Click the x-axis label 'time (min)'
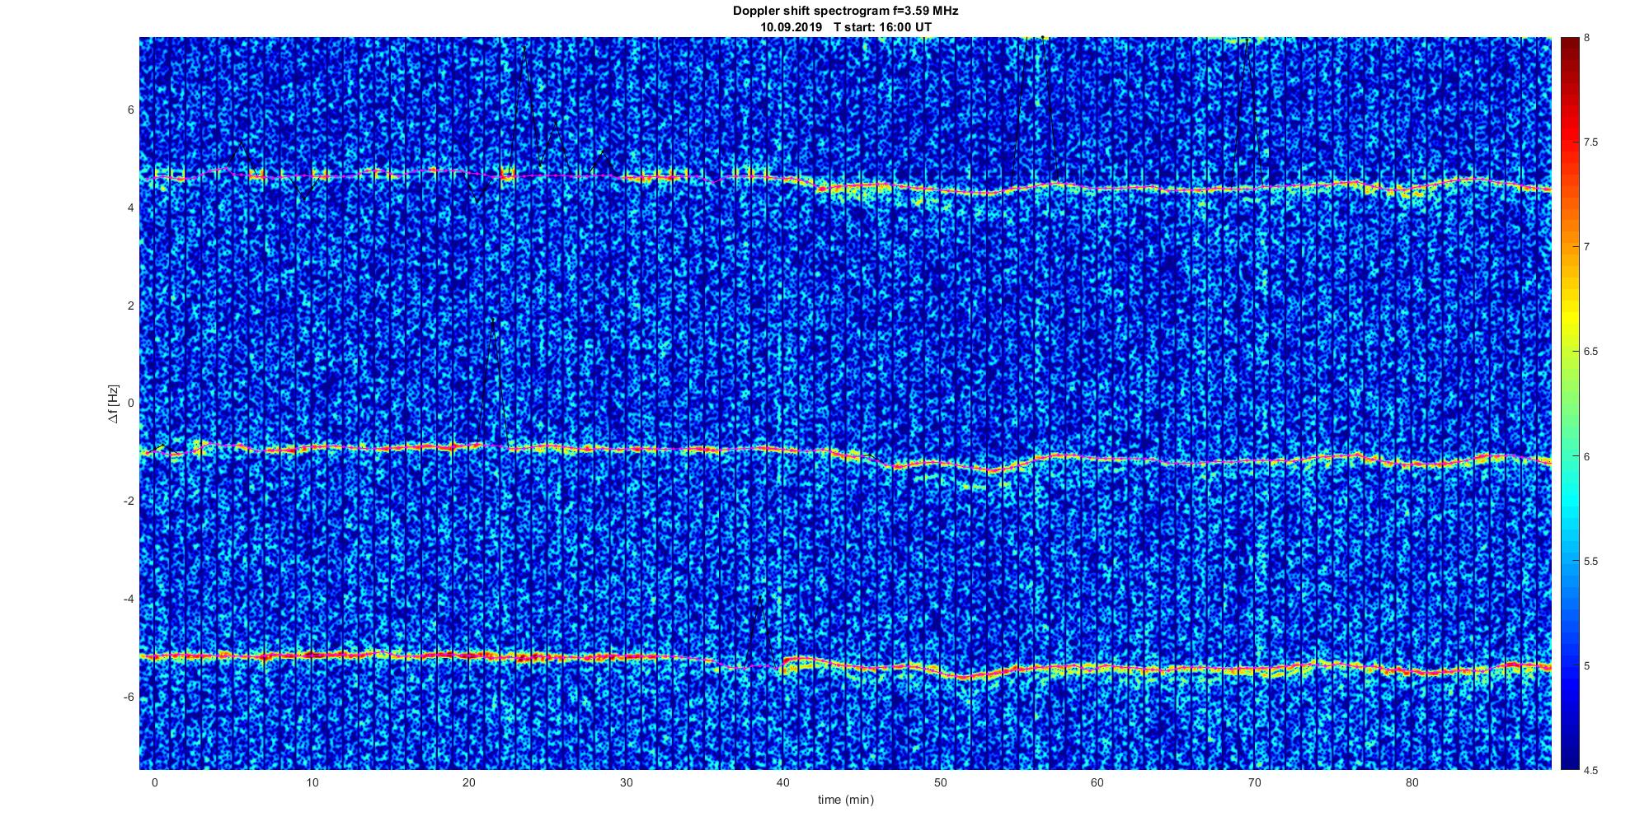This screenshot has height=826, width=1649. [845, 800]
